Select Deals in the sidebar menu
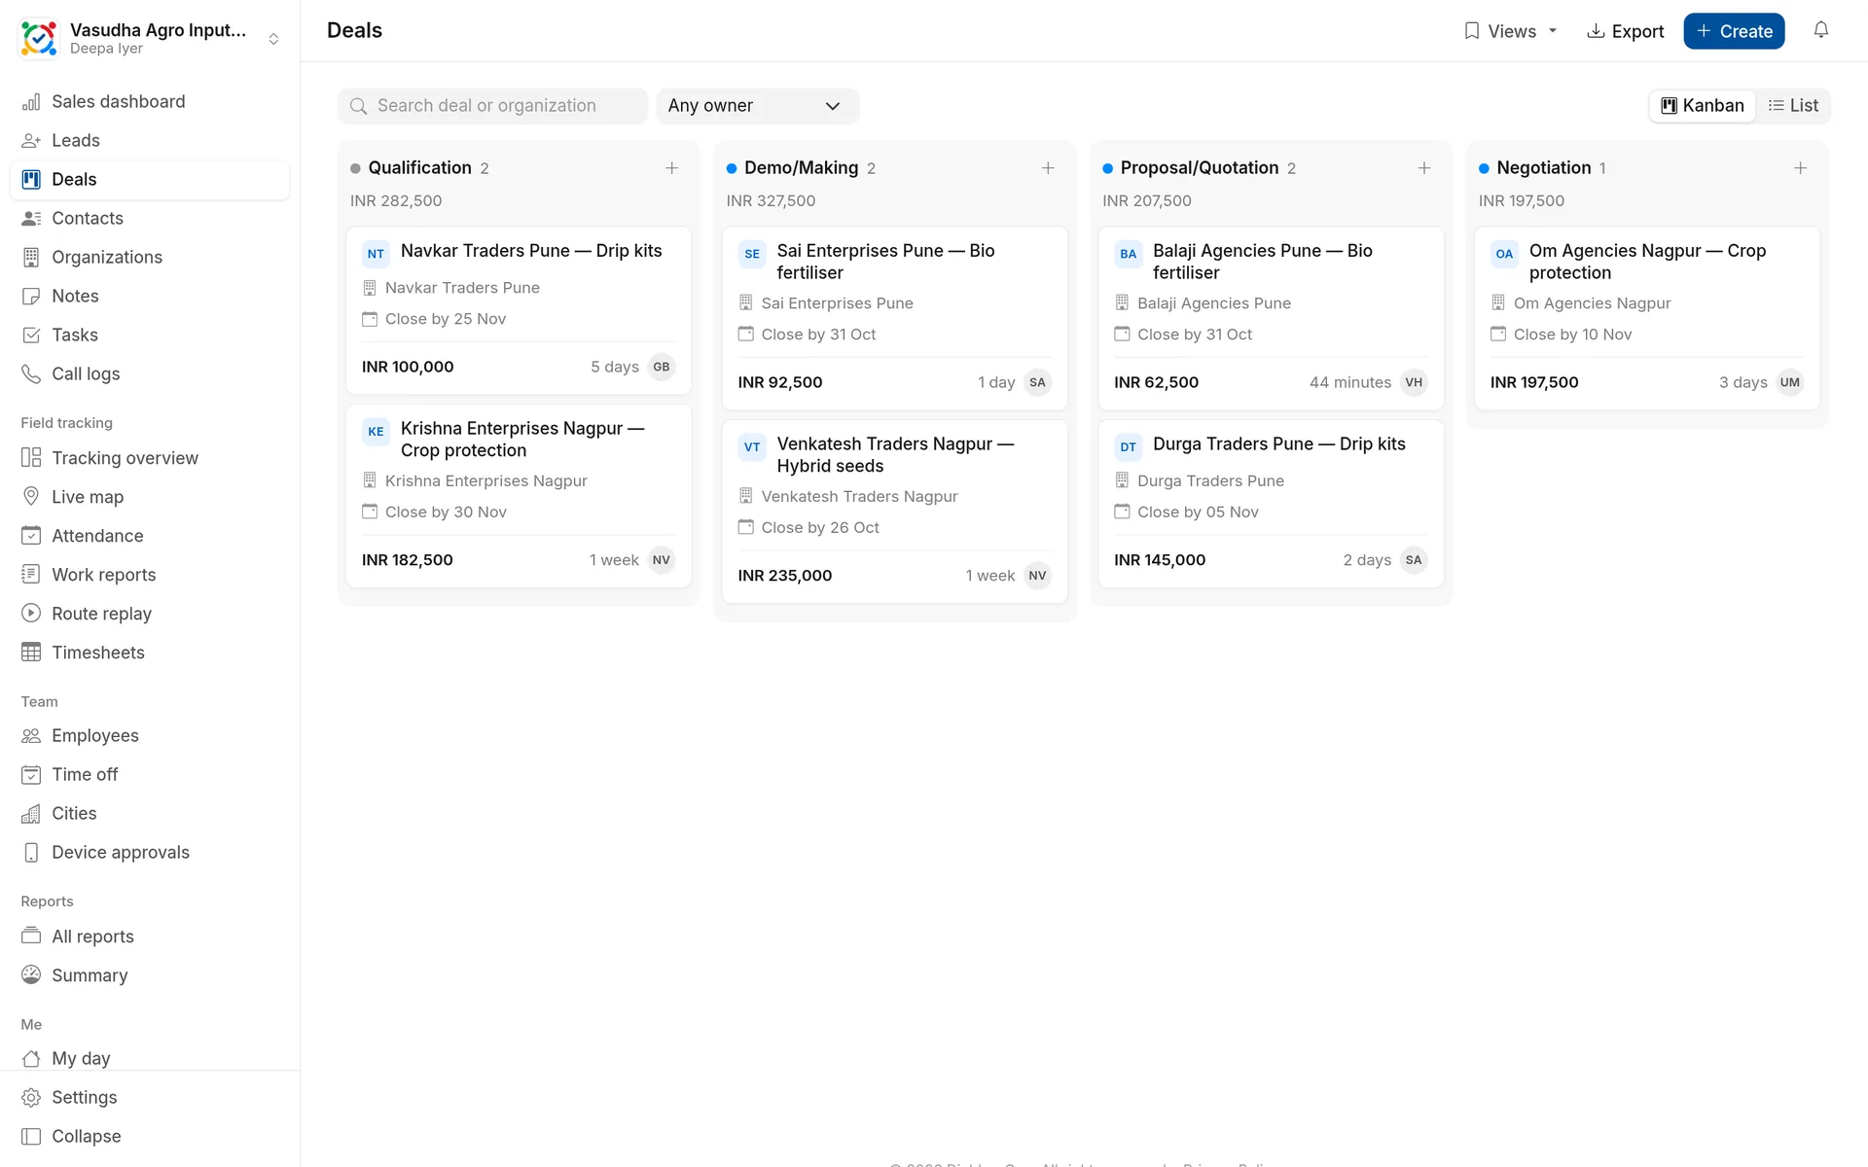 point(150,179)
